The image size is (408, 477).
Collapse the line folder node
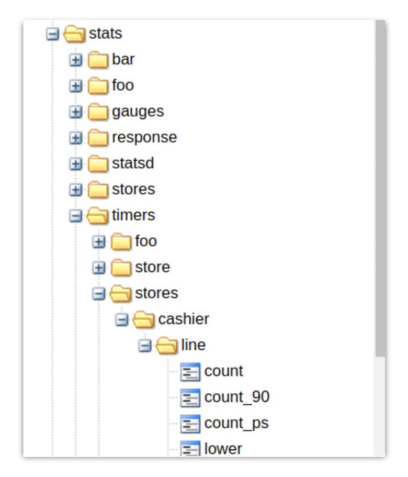[145, 346]
